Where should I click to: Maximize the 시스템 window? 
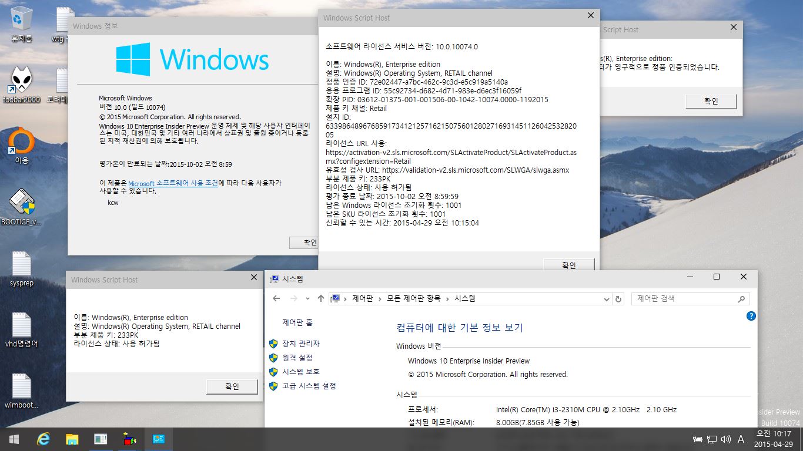tap(716, 277)
